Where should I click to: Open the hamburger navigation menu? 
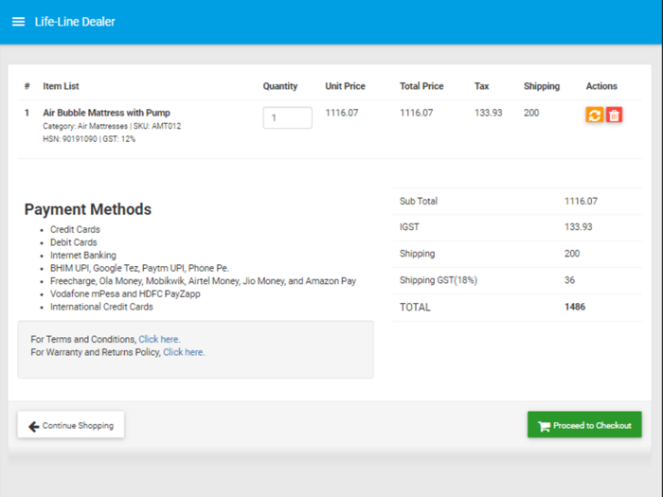pos(18,22)
